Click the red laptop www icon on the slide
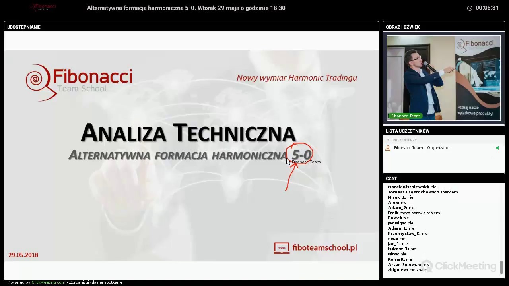 tap(282, 248)
